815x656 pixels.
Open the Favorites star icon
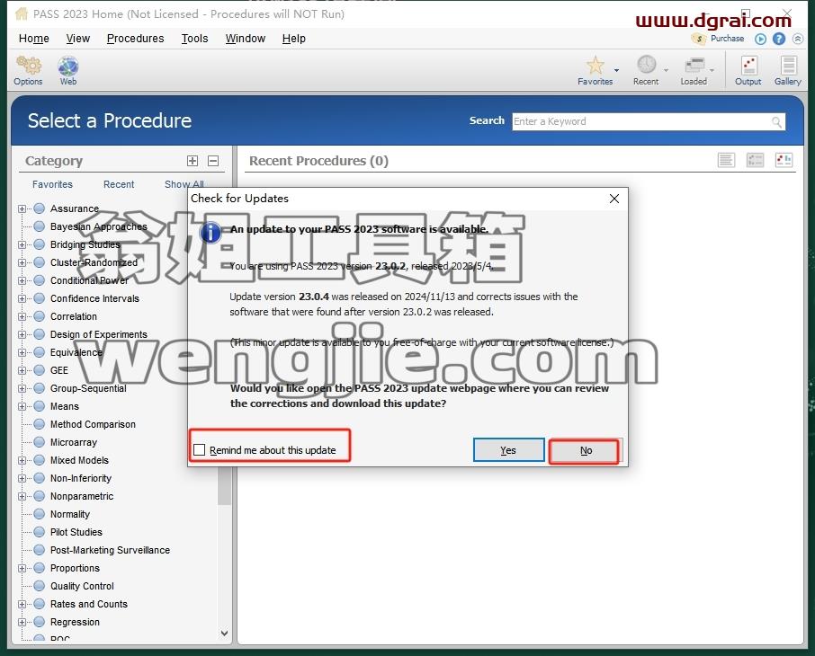click(596, 66)
